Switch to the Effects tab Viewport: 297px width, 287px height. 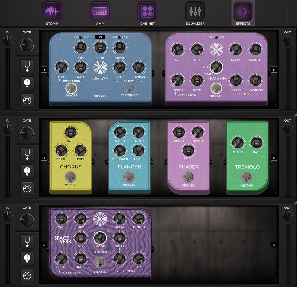click(243, 13)
